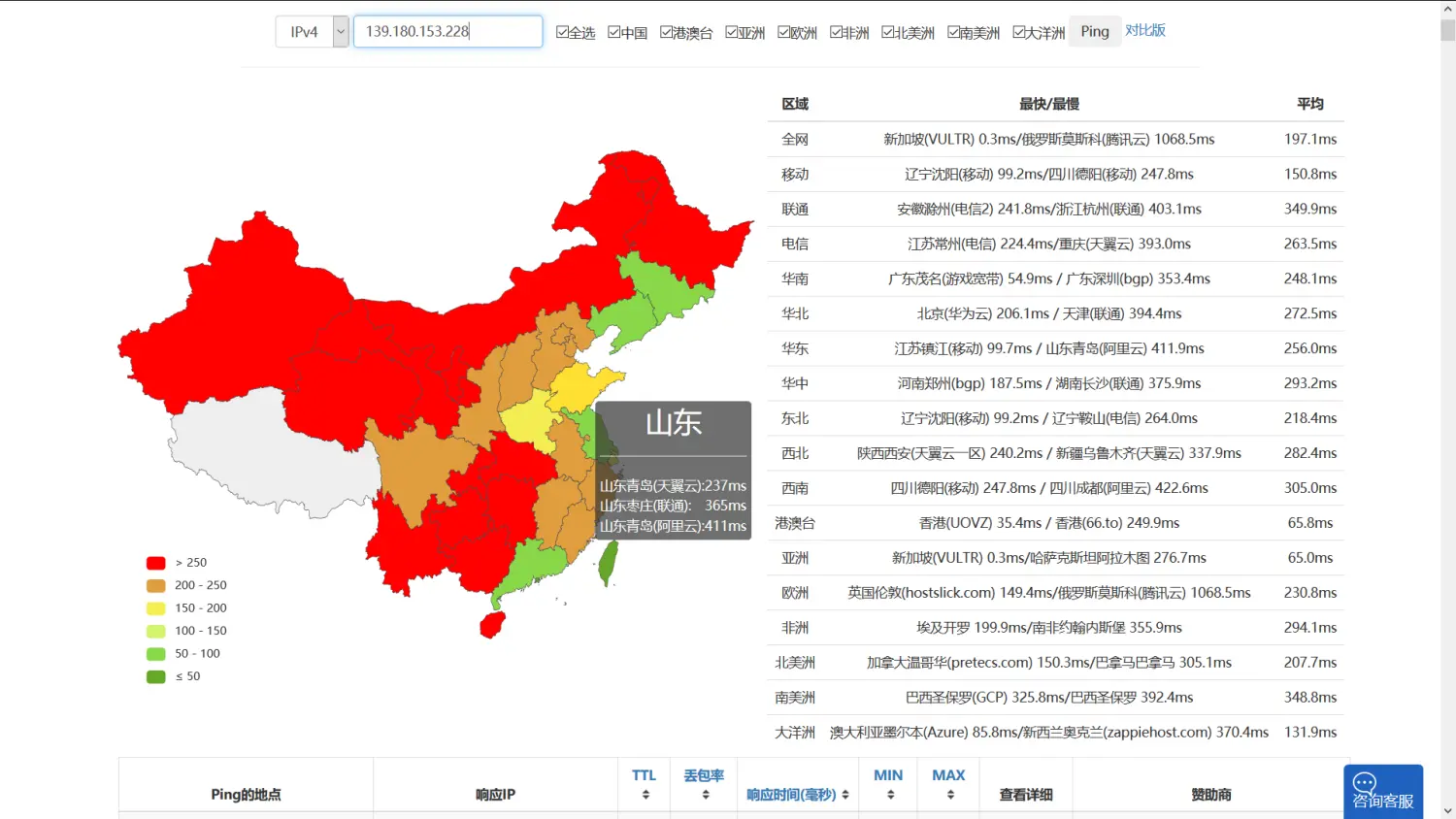The width and height of the screenshot is (1456, 819).
Task: Click Taiwan island on the map
Action: tap(609, 563)
